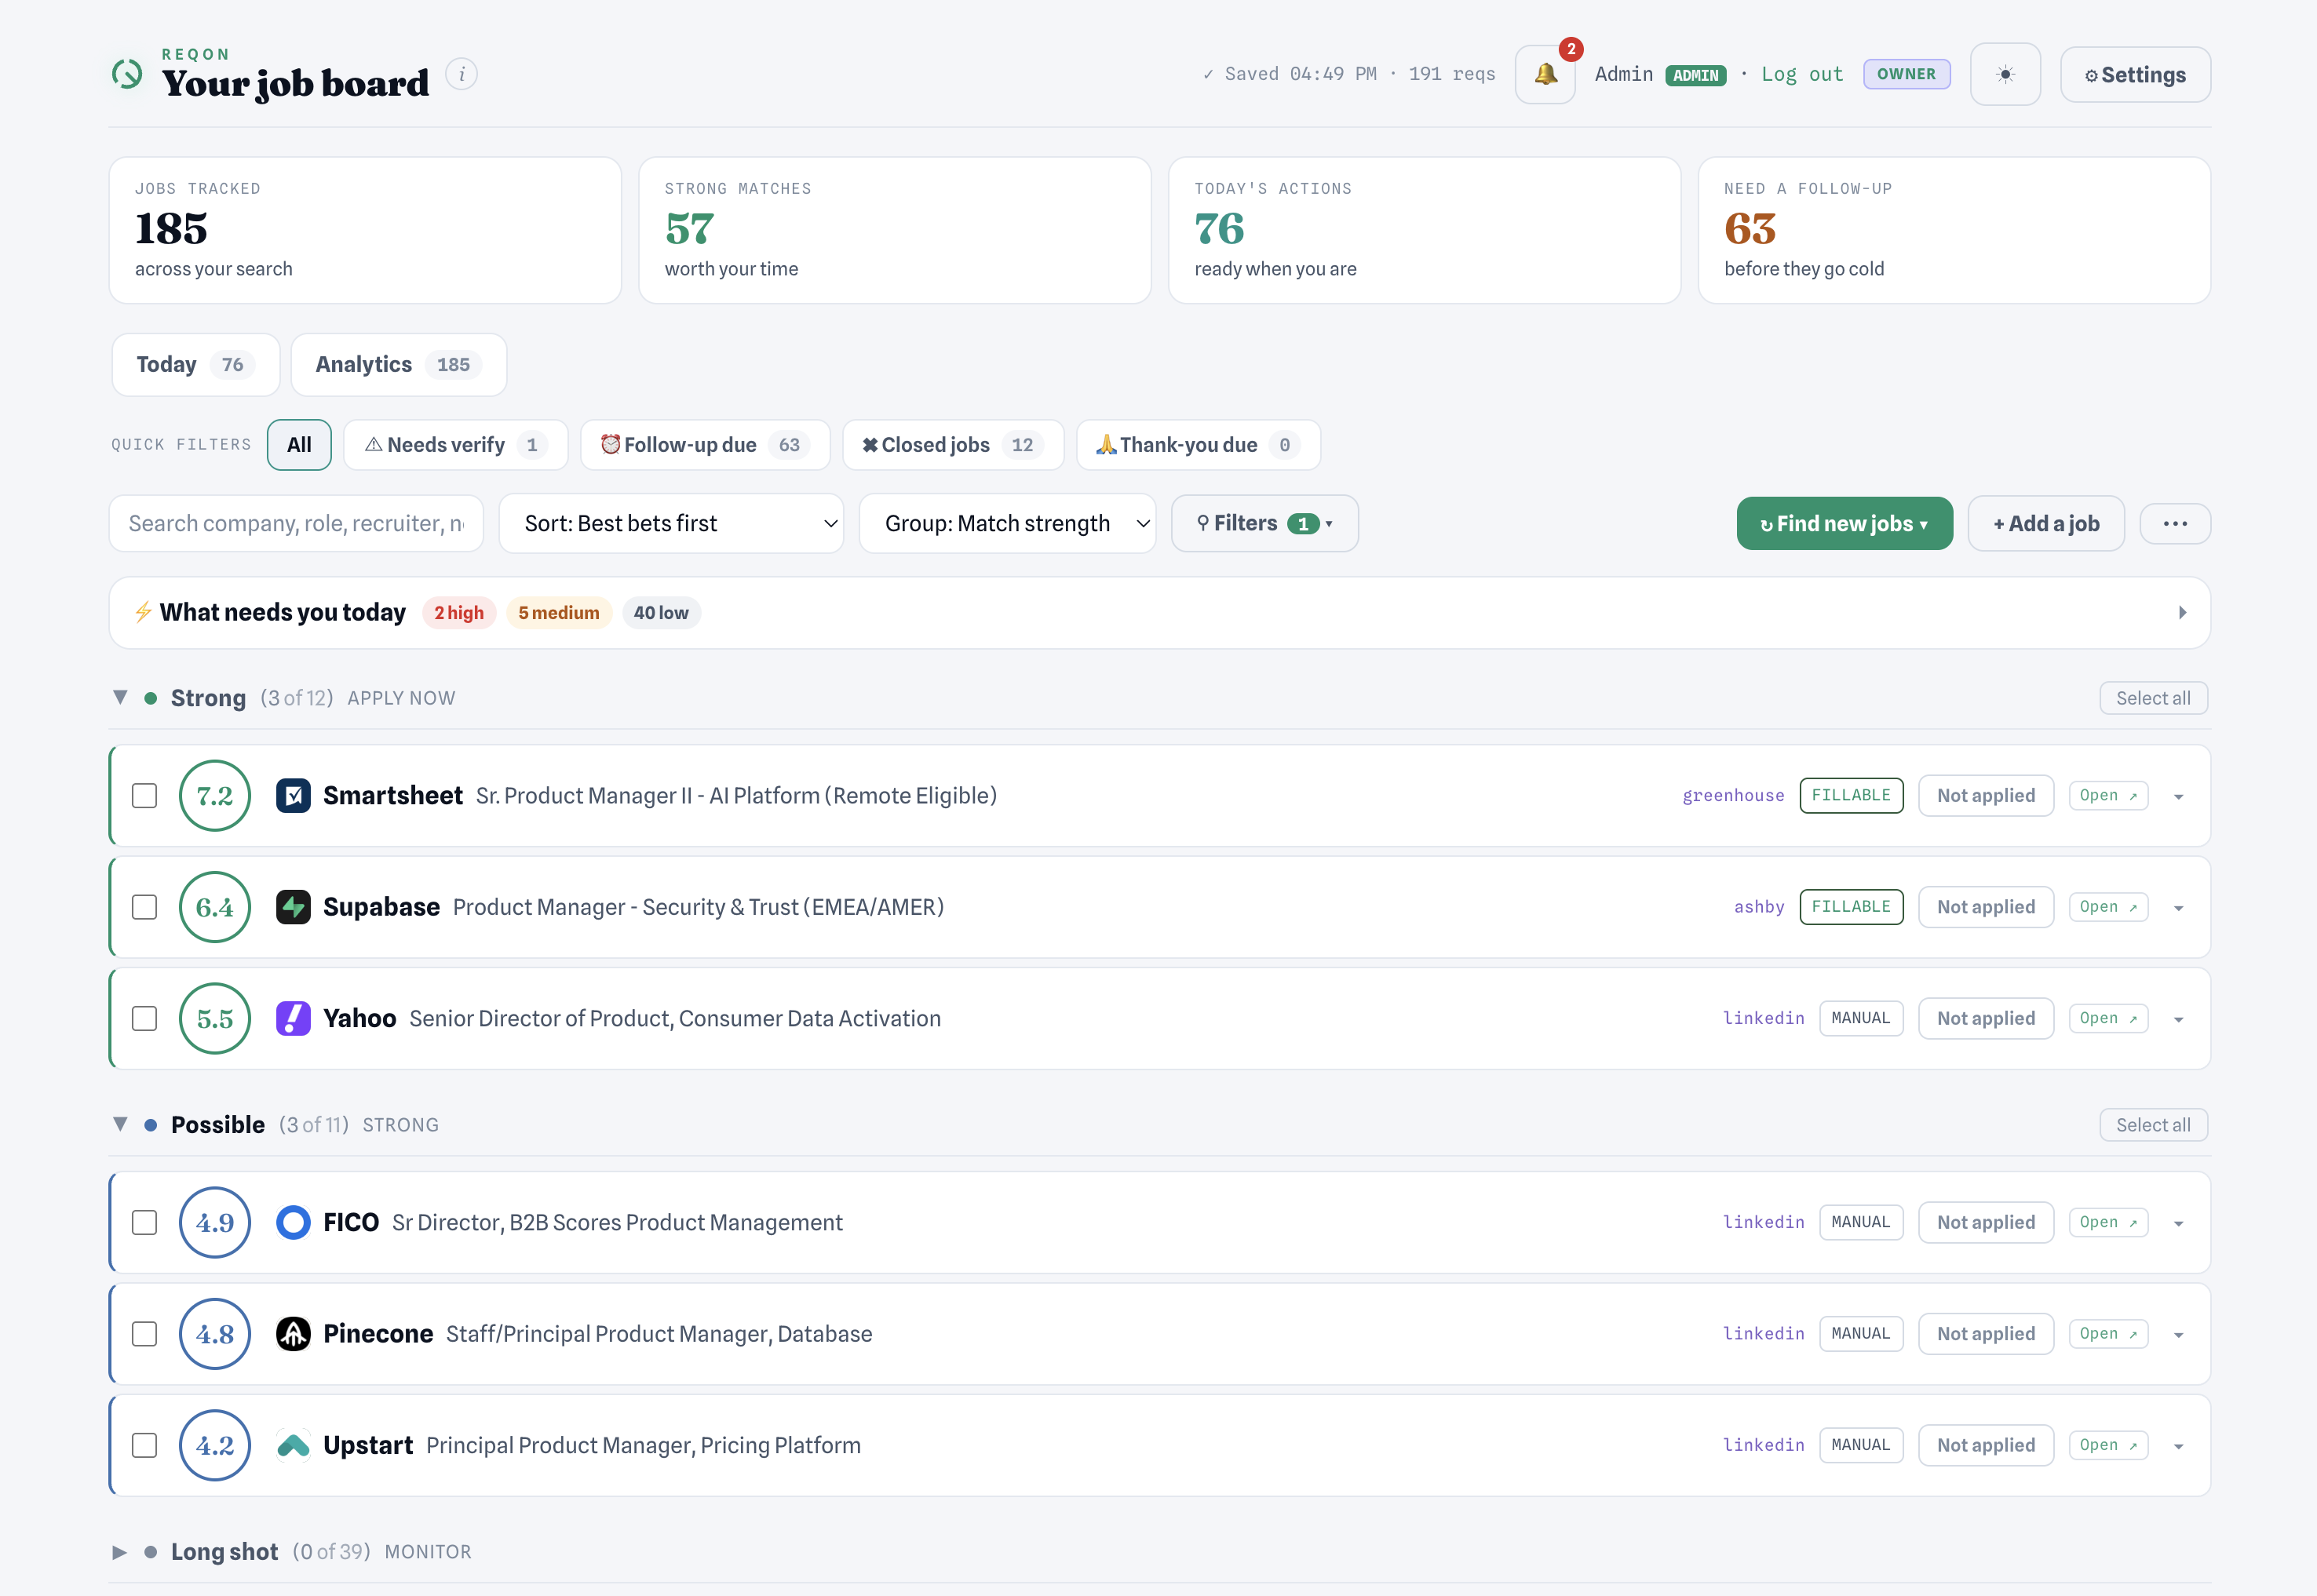
Task: Click the Yahoo company logo
Action: (x=293, y=1018)
